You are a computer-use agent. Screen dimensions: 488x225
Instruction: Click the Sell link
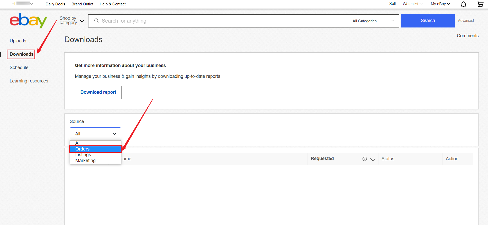coord(392,4)
